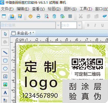Select the 可定制二维码 caption text
Screen dimensions: 108x103
pyautogui.click(x=87, y=74)
